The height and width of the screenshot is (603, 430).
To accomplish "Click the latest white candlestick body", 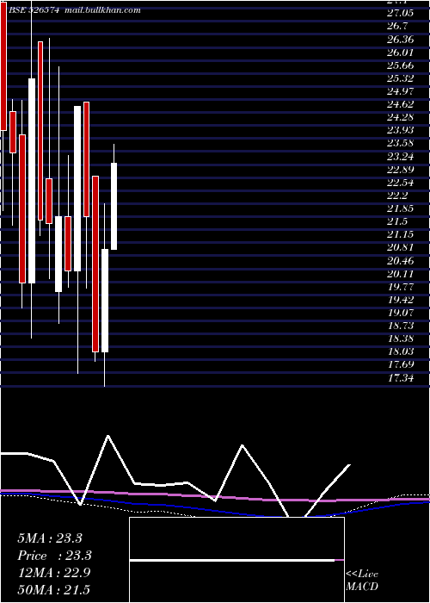I will tap(114, 206).
